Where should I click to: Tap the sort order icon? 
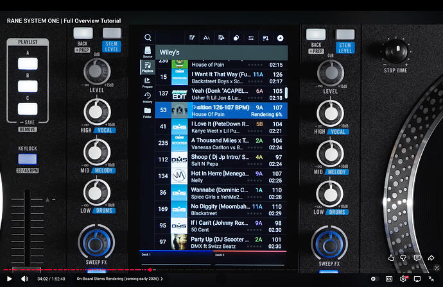[x=266, y=38]
